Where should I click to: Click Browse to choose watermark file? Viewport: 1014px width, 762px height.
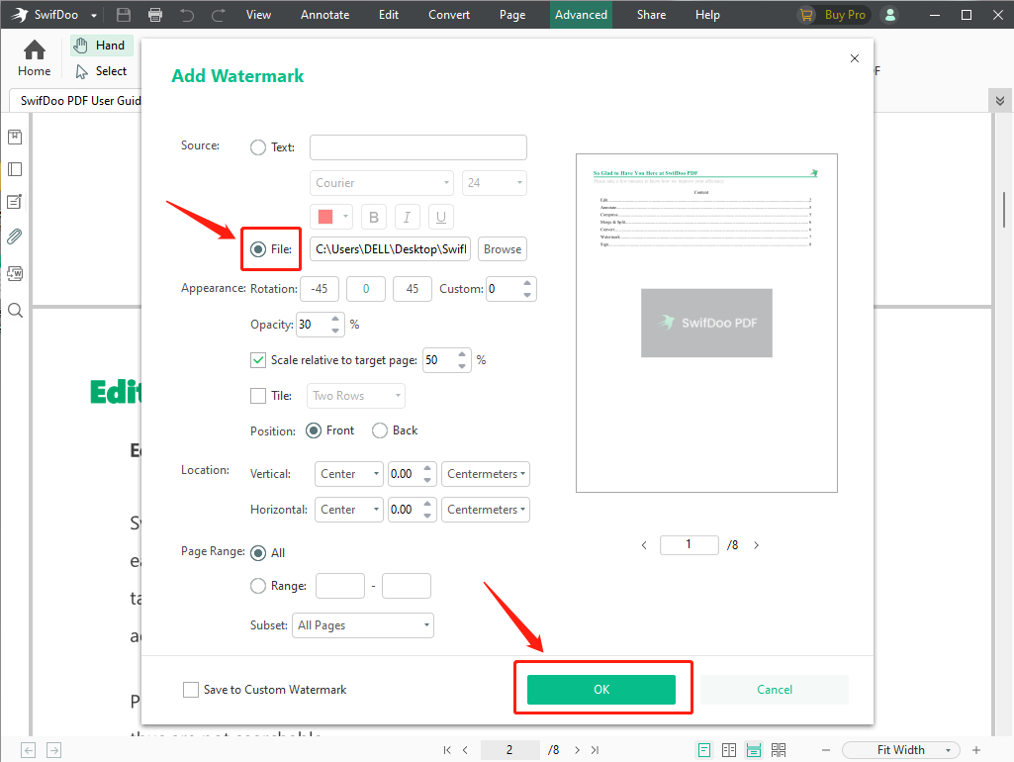[x=503, y=249]
